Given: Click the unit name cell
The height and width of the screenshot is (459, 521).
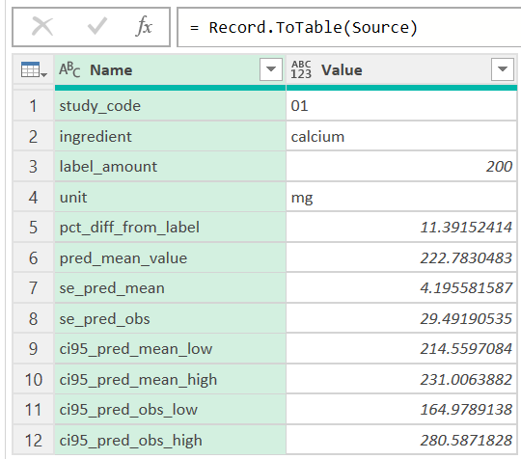Looking at the screenshot, I should tap(170, 198).
